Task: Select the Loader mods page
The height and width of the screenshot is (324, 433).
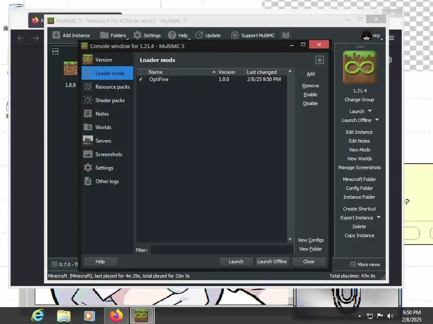Action: point(107,73)
